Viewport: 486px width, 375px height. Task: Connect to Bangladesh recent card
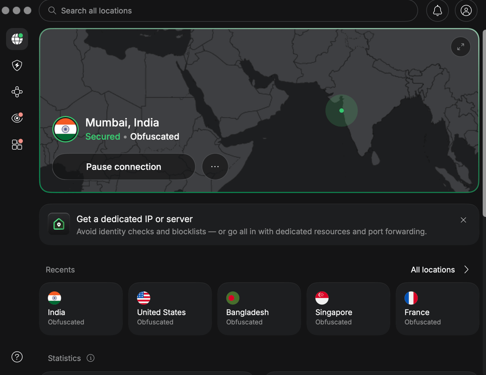259,309
